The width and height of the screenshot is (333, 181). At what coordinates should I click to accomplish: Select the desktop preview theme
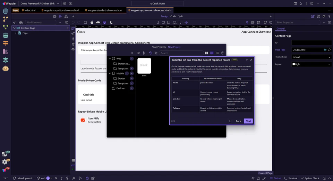(x=104, y=22)
